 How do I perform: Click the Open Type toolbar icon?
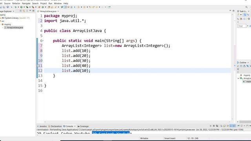(49, 7)
